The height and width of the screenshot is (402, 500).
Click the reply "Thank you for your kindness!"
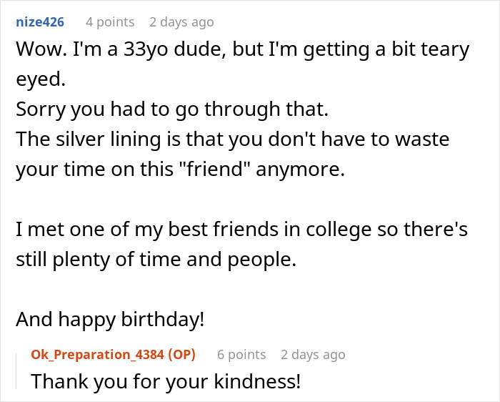[166, 381]
